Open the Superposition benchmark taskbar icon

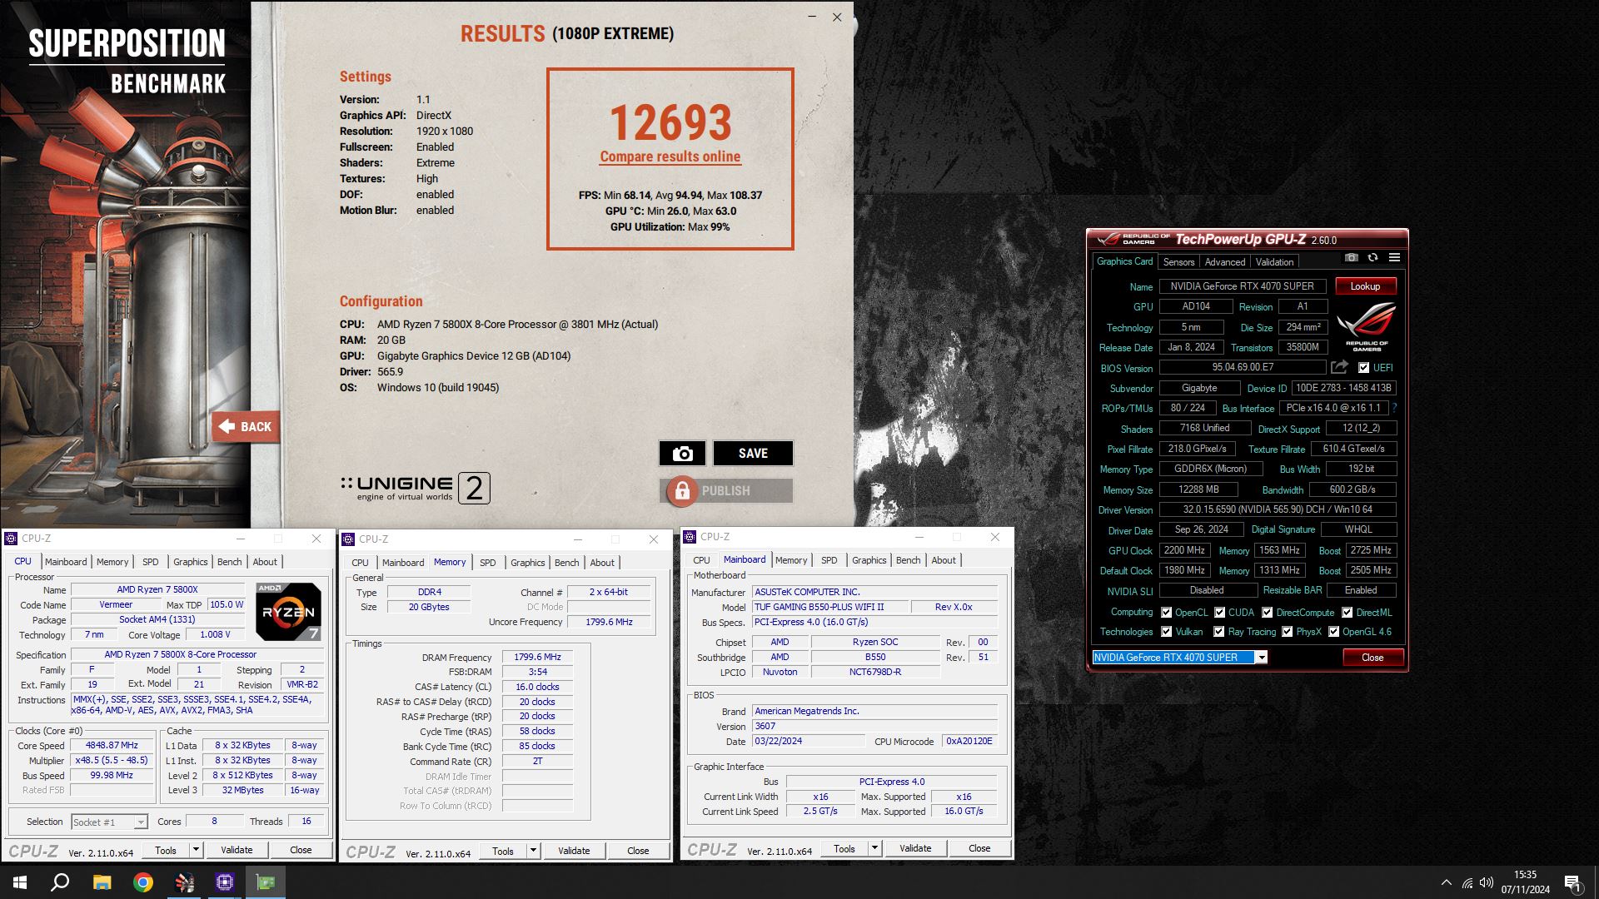click(184, 882)
